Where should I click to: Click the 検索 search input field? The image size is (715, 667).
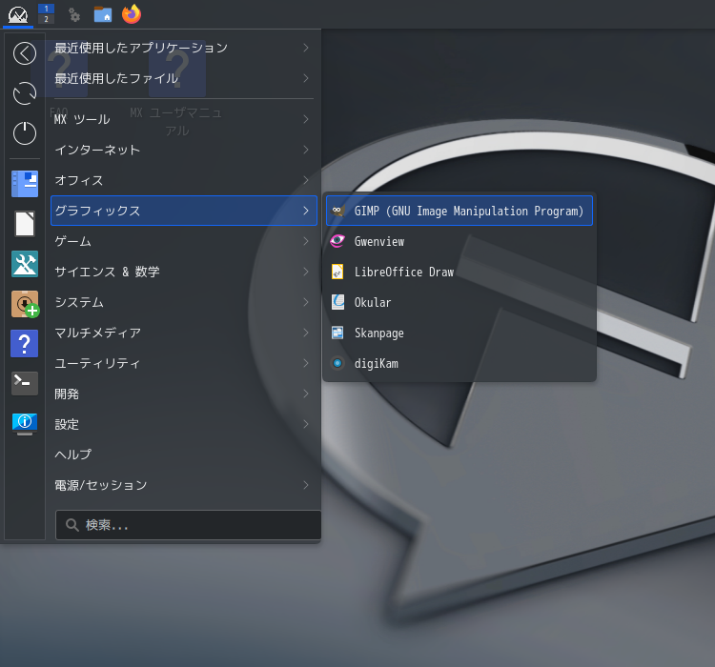click(x=189, y=525)
